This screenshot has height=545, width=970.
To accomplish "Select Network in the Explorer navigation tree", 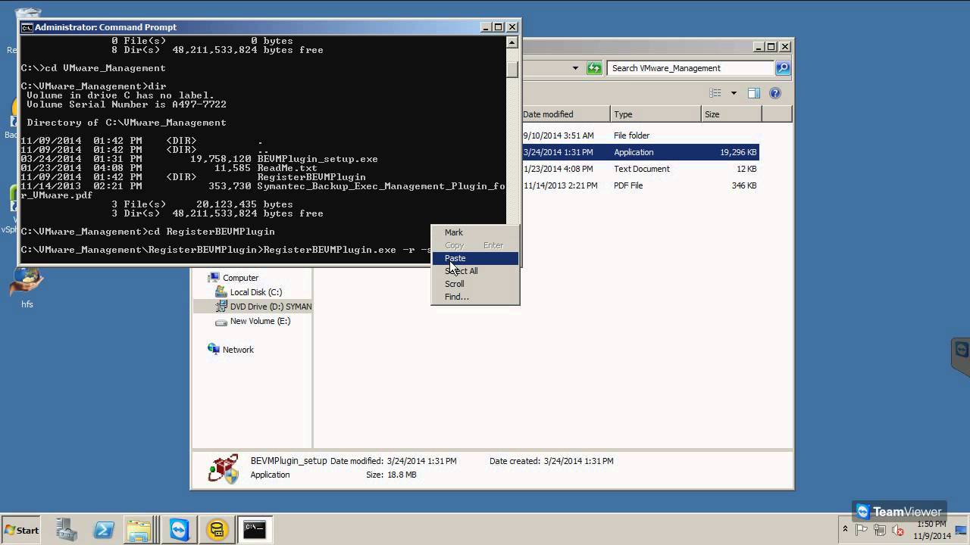I will pyautogui.click(x=238, y=350).
